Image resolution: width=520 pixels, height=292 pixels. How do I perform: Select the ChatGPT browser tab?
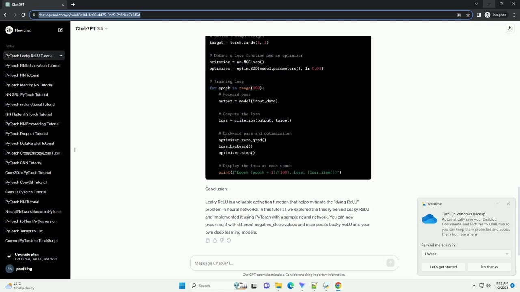[34, 4]
